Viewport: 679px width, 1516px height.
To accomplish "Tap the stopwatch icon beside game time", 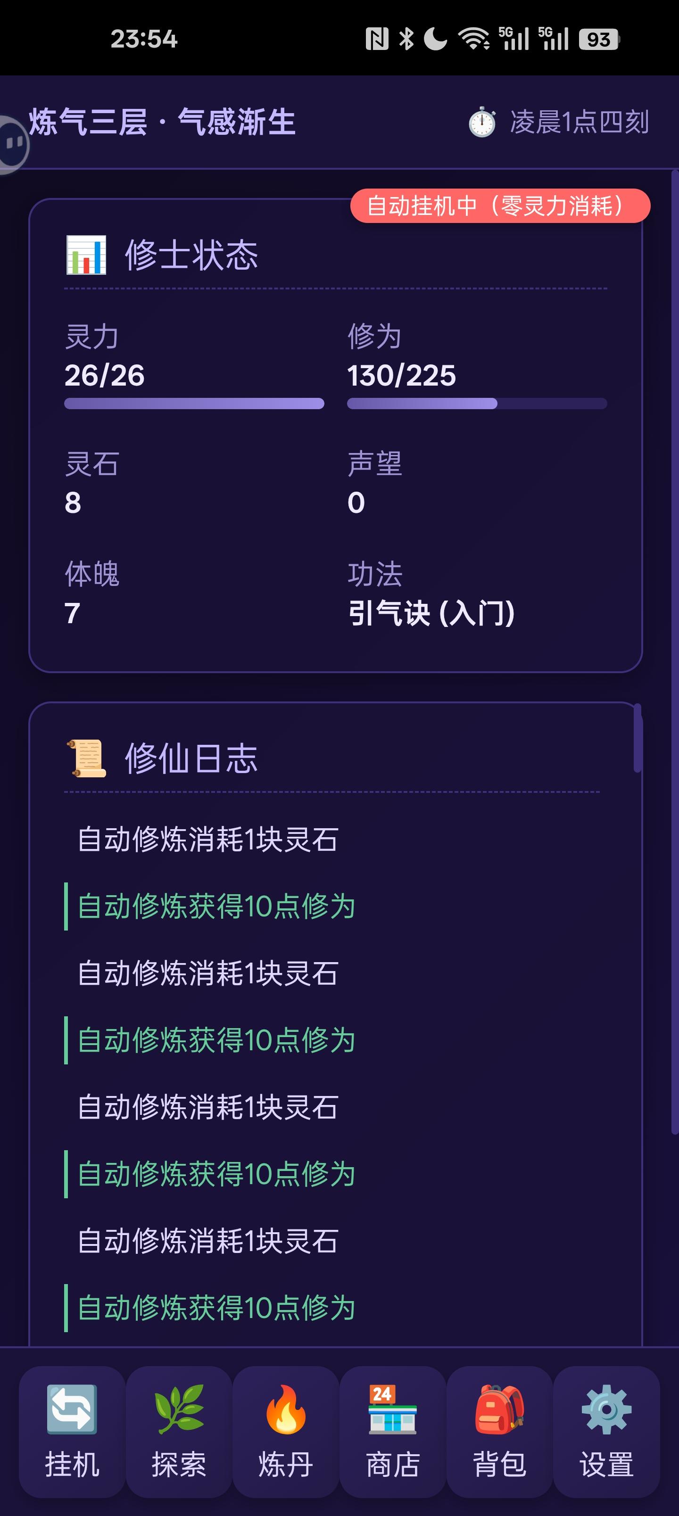I will (482, 122).
